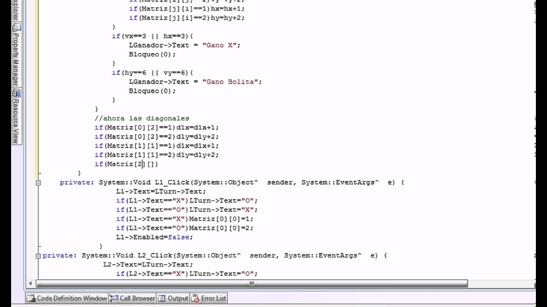Viewport: 547px width, 307px height.
Task: Open the Code Definition Window tab
Action: pyautogui.click(x=66, y=298)
